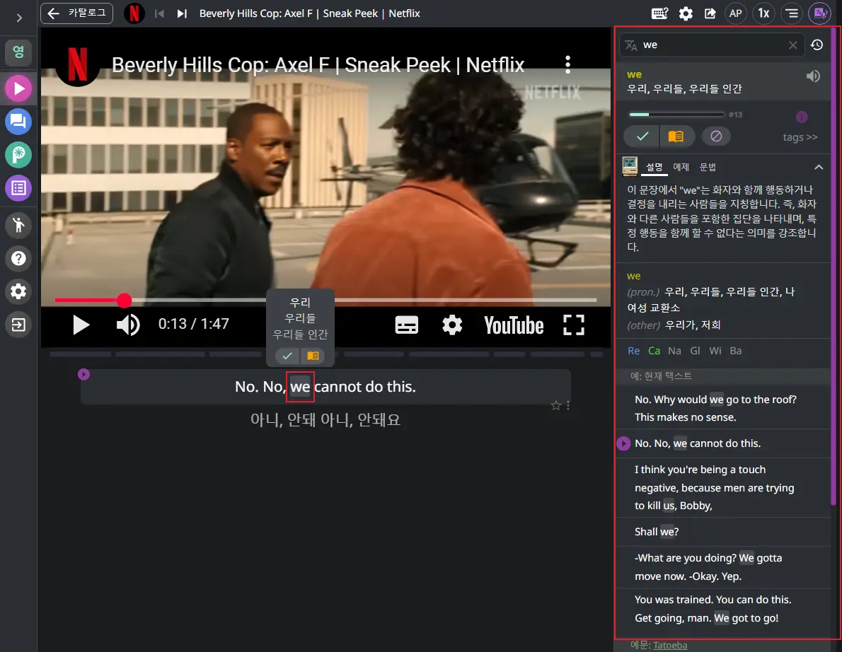Jump to previous subtitle in toolbar

click(x=159, y=13)
